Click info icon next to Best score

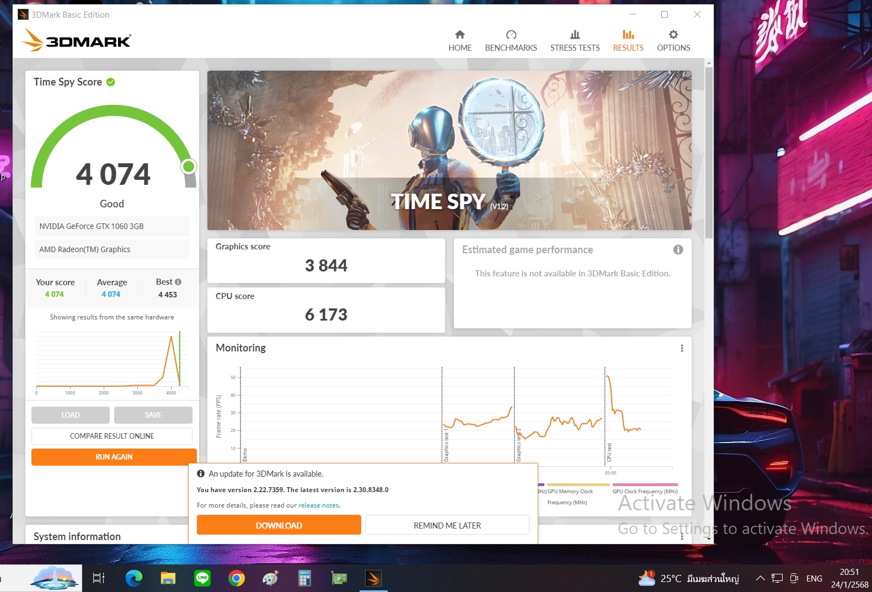pos(178,282)
